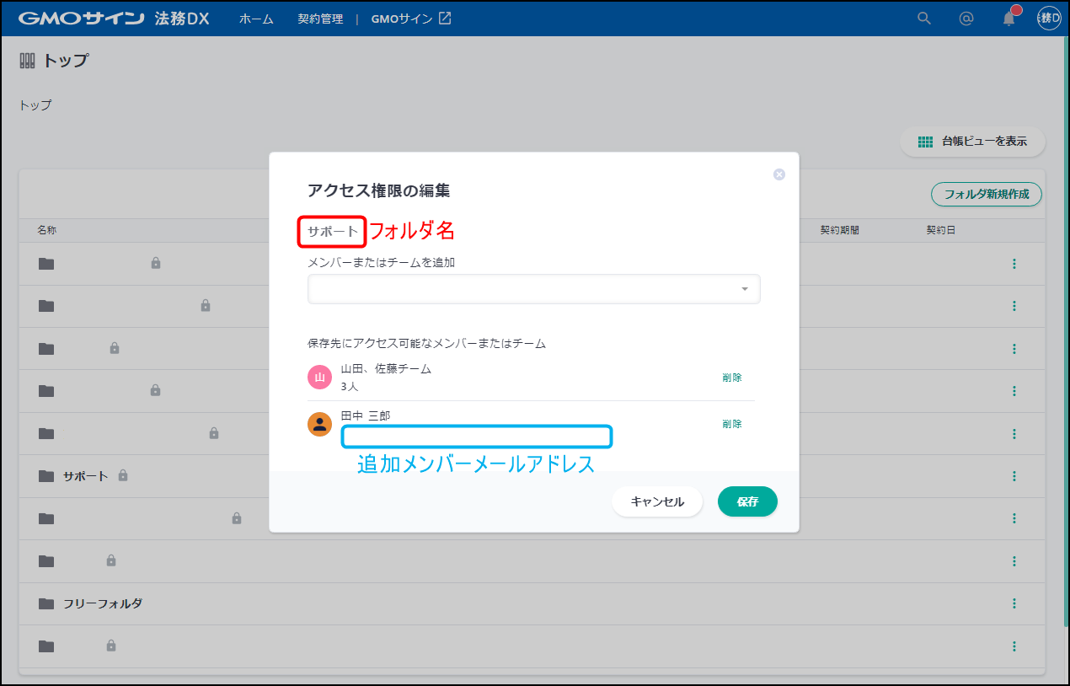Remove 田中 三郎 using the 削除 link

pyautogui.click(x=731, y=423)
